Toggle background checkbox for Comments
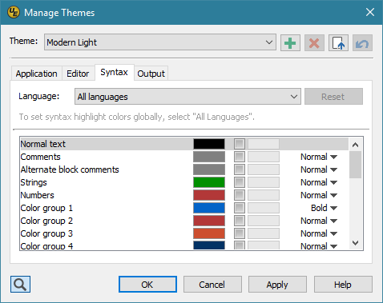Viewport: 383px width, 303px height. pyautogui.click(x=240, y=157)
